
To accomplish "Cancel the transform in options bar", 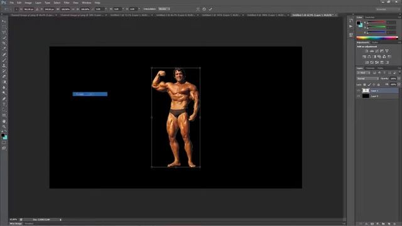I will click(x=204, y=9).
